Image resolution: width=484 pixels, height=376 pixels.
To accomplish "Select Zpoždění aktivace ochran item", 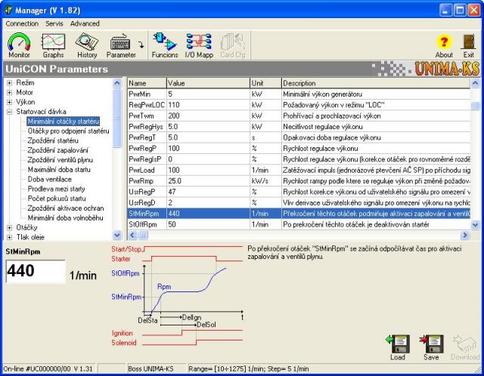I will [x=66, y=208].
